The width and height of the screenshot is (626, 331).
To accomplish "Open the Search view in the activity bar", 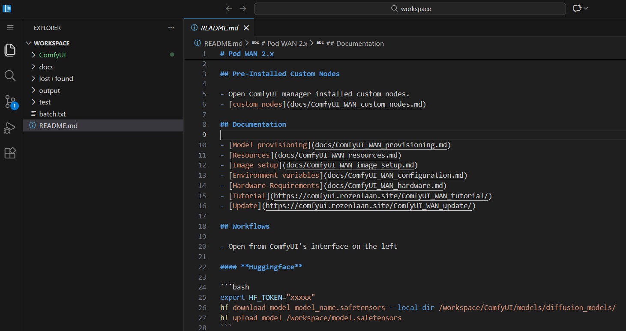I will (x=10, y=76).
